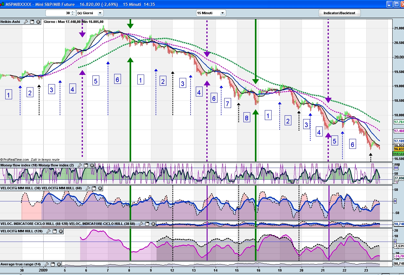Image resolution: width=404 pixels, height=275 pixels.
Task: Open Heikin-Ashi settings wrench icon
Action: (x=26, y=22)
